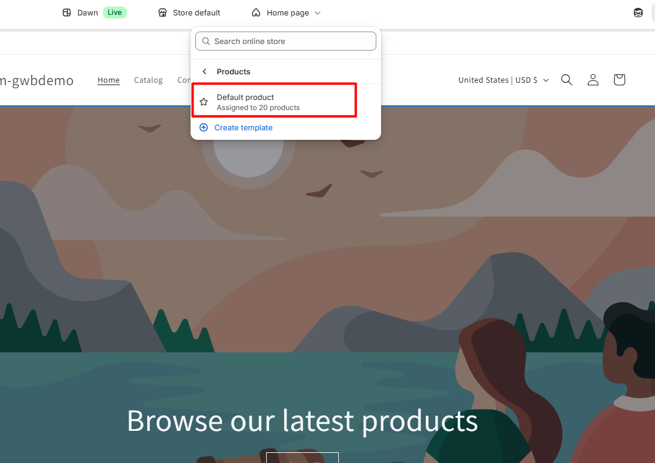Open the user avatar at top right
This screenshot has width=655, height=463.
pyautogui.click(x=638, y=12)
